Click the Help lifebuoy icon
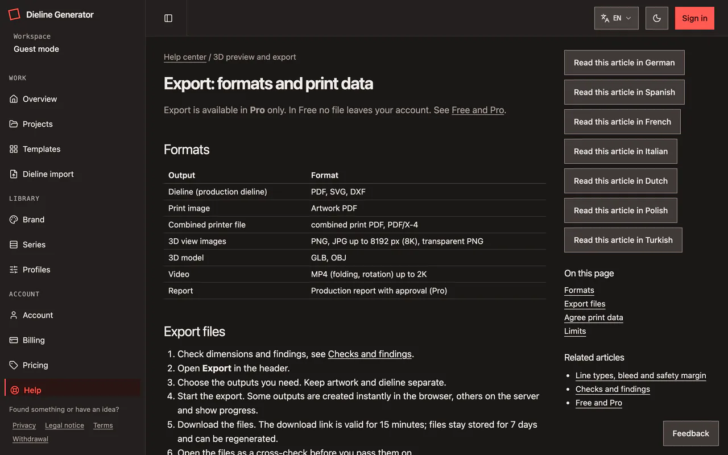The height and width of the screenshot is (455, 728). coord(14,390)
